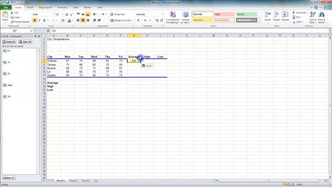Viewport: 332px width, 187px height.
Task: Open Format as Table gallery
Action: tap(185, 17)
